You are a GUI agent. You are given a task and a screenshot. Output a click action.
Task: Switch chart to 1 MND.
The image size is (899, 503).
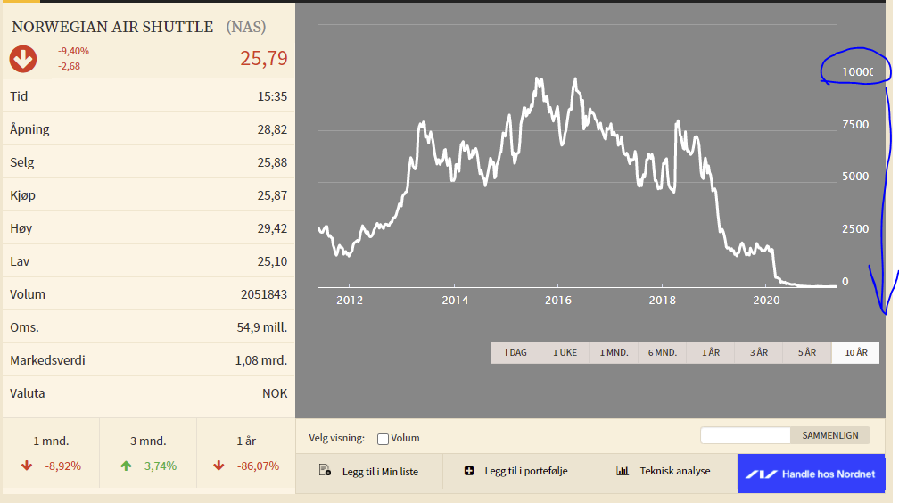tap(614, 353)
